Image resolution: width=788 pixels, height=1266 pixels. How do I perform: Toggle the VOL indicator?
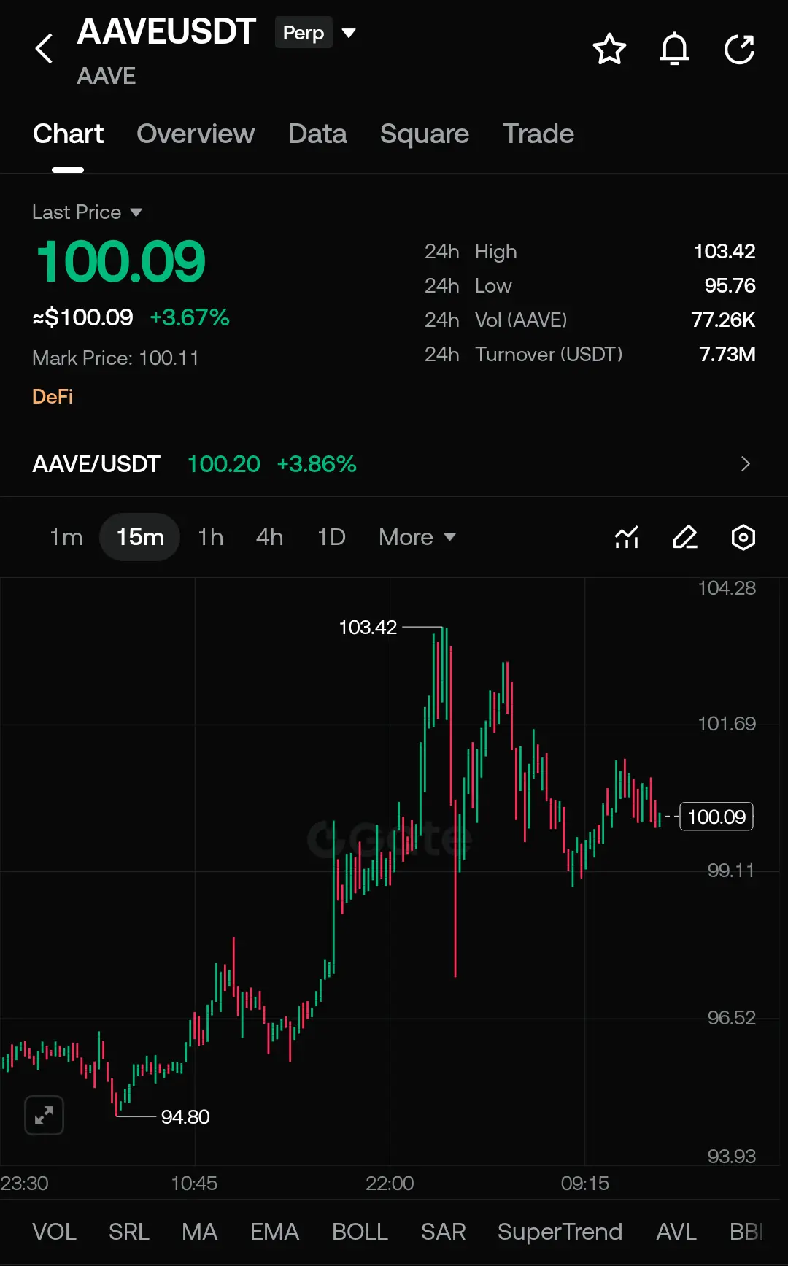[54, 1232]
